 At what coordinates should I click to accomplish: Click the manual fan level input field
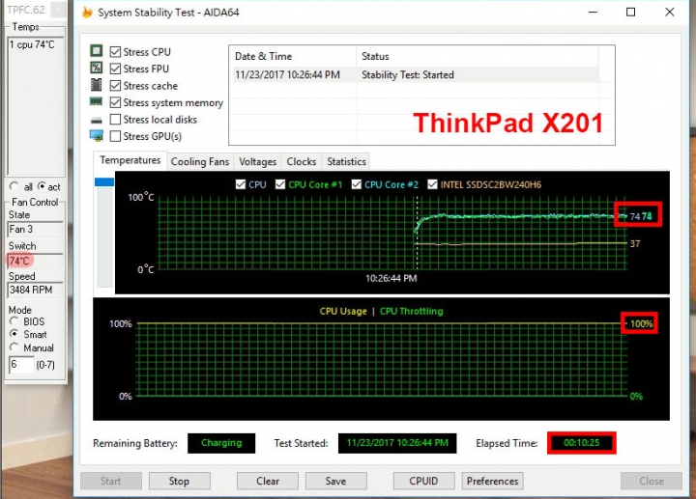(x=21, y=365)
